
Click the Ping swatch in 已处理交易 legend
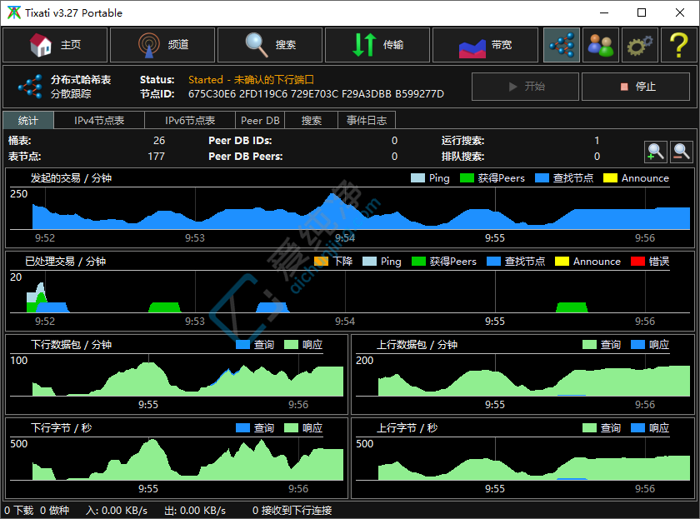click(369, 262)
